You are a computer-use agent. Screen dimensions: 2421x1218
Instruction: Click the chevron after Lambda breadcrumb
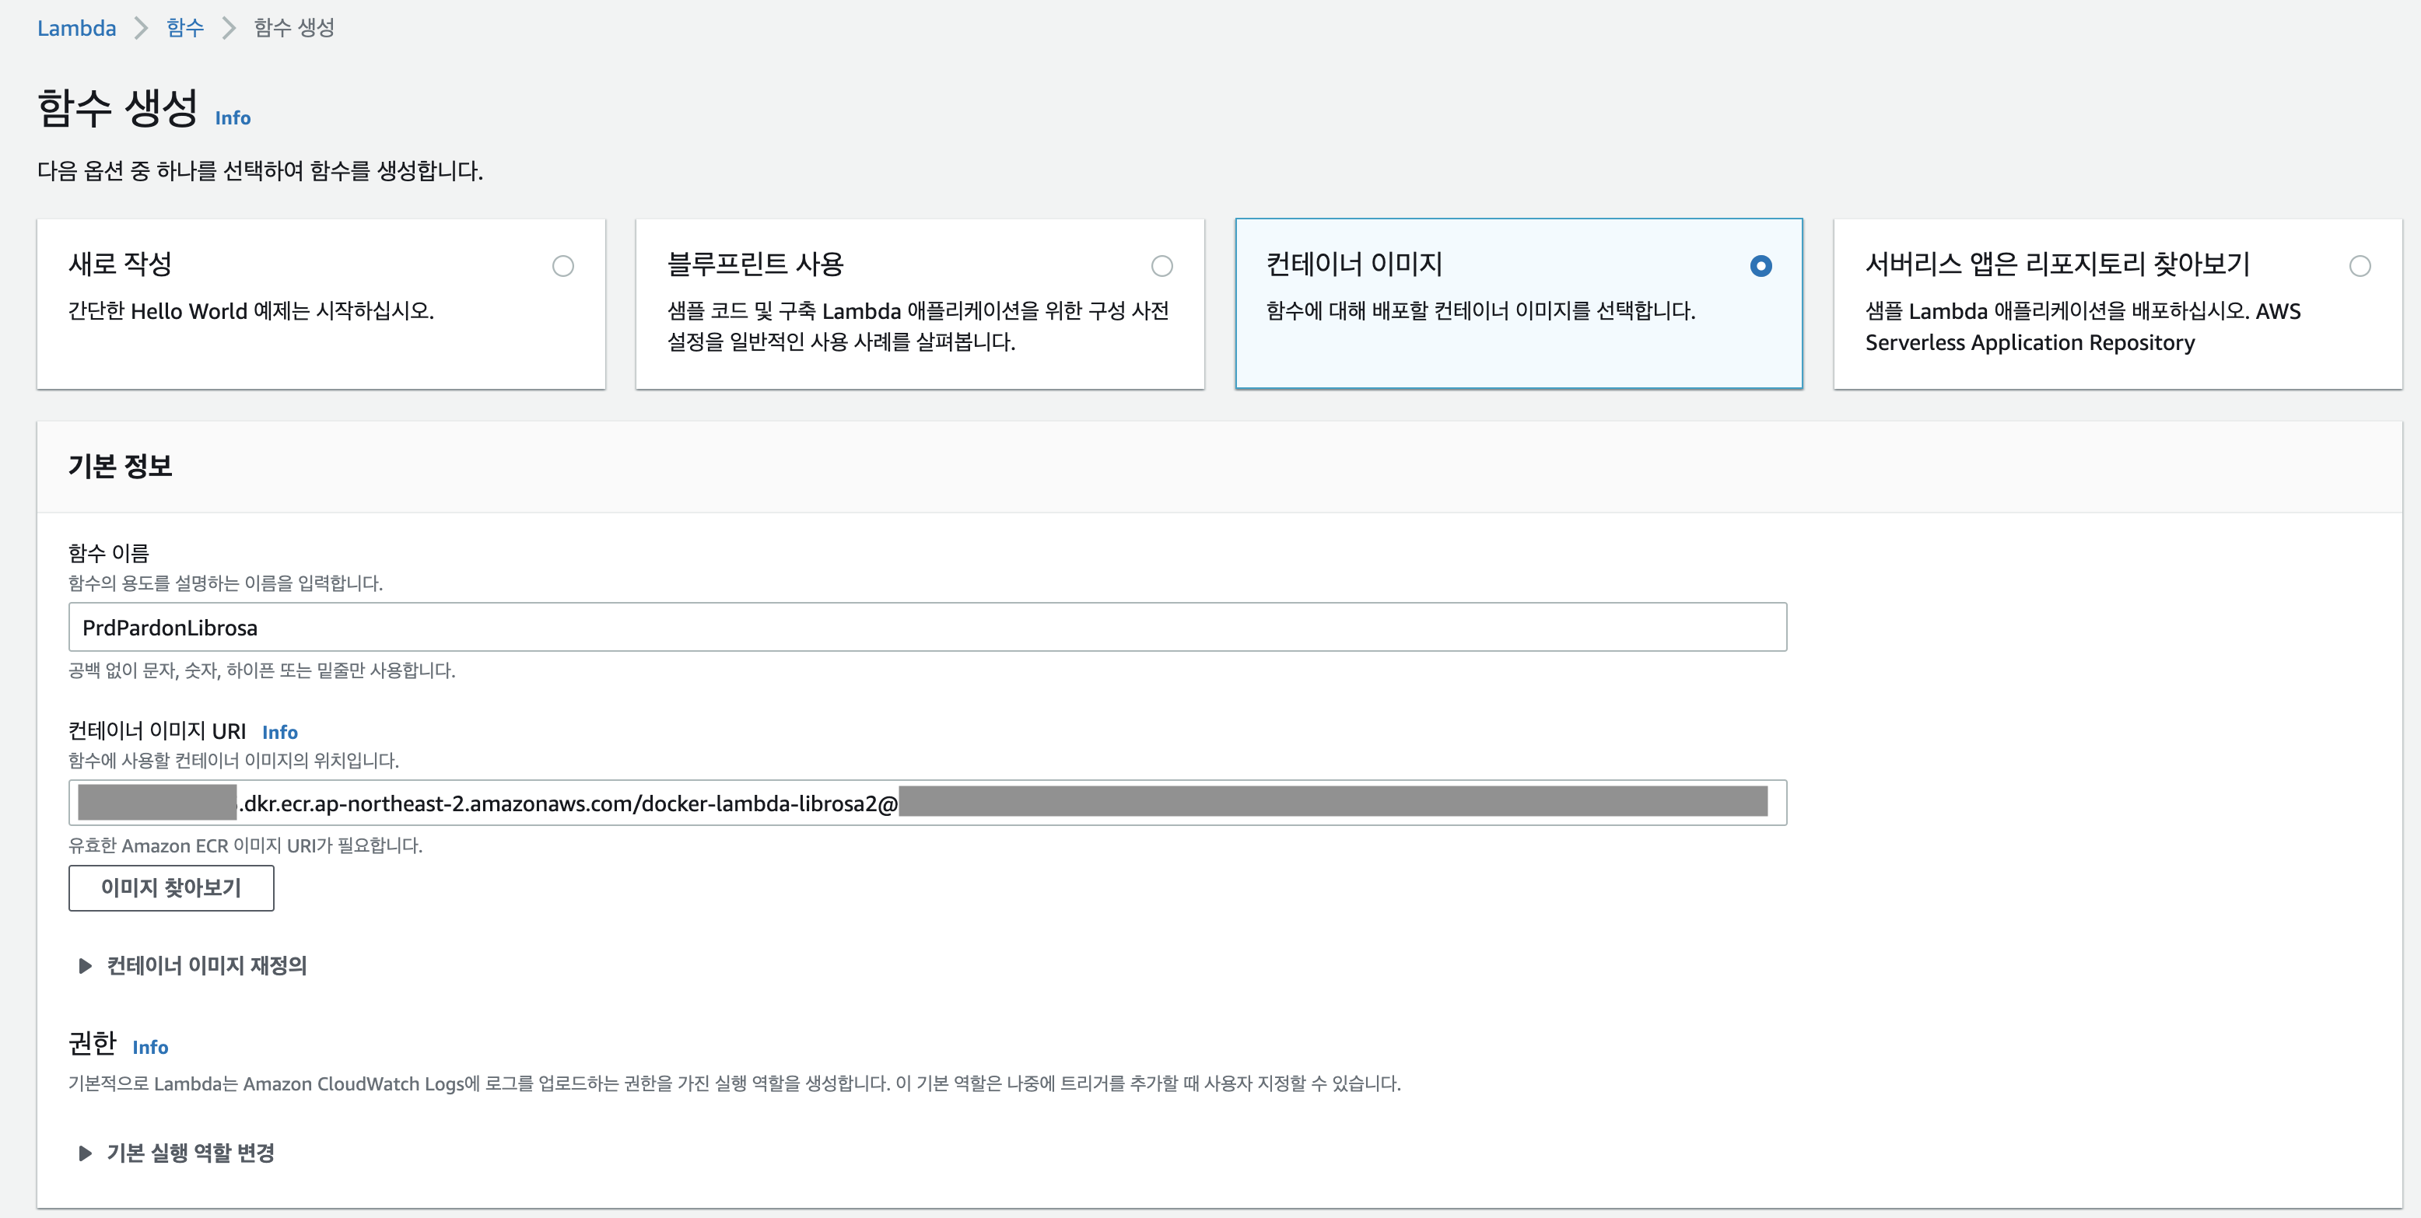pos(141,28)
